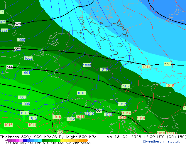Click the map title starting with Thickness 500/1000 hPa
Screen dimensions: 186x144
click(x=48, y=137)
